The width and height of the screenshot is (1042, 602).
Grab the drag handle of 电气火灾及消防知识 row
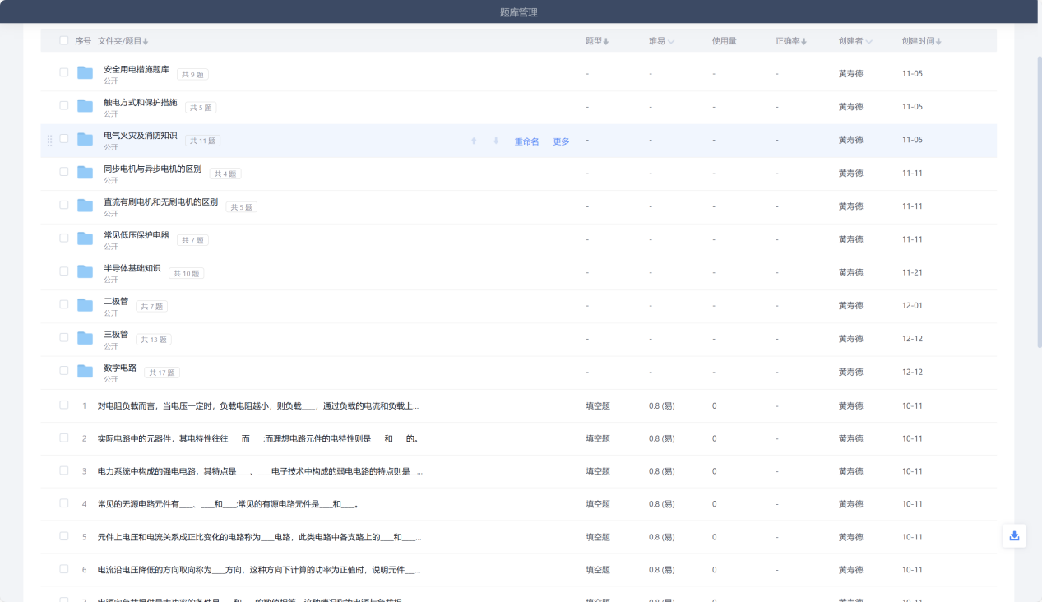(50, 140)
